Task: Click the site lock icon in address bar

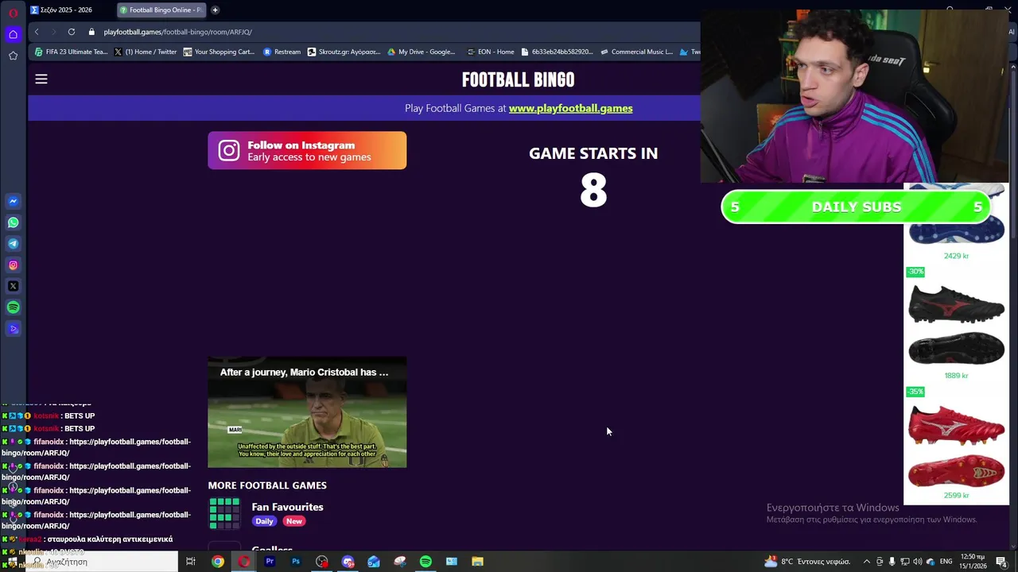Action: [91, 32]
